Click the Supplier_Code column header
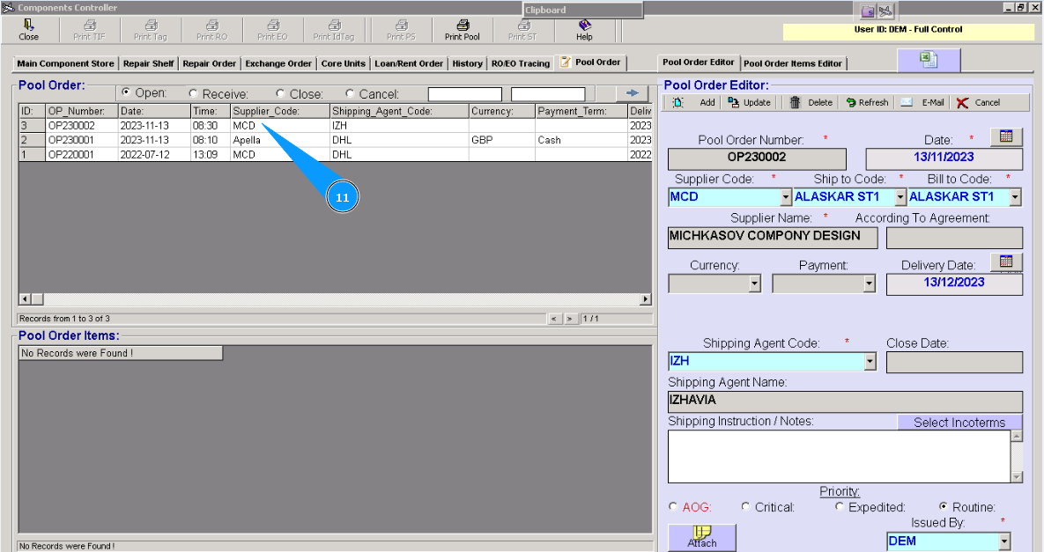Screen dimensions: 1044x552 (x=279, y=111)
